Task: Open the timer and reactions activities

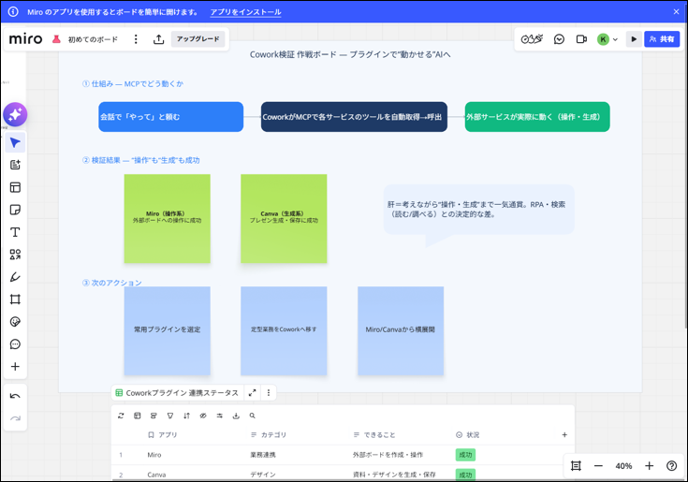Action: pyautogui.click(x=532, y=39)
